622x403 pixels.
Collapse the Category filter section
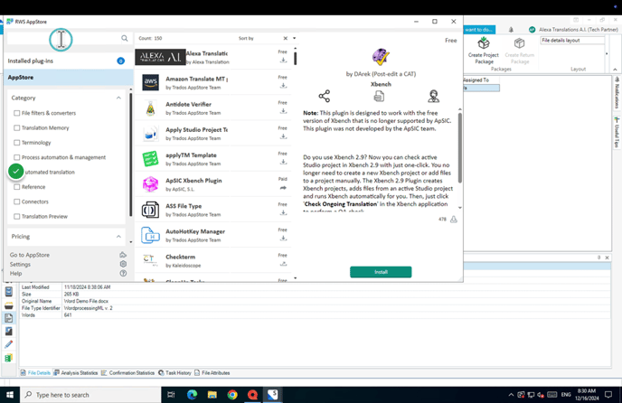[x=118, y=98]
